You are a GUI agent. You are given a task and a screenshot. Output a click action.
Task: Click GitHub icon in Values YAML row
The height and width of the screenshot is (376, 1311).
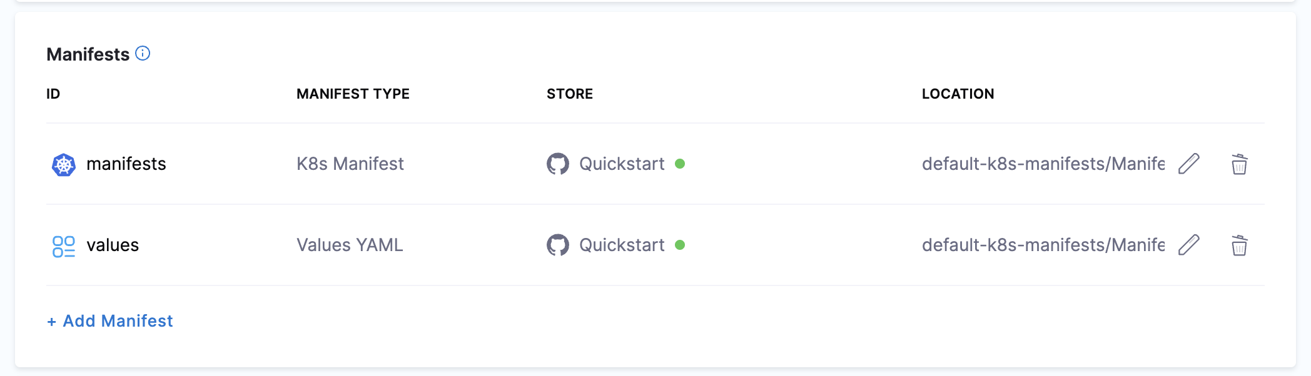[x=557, y=245]
